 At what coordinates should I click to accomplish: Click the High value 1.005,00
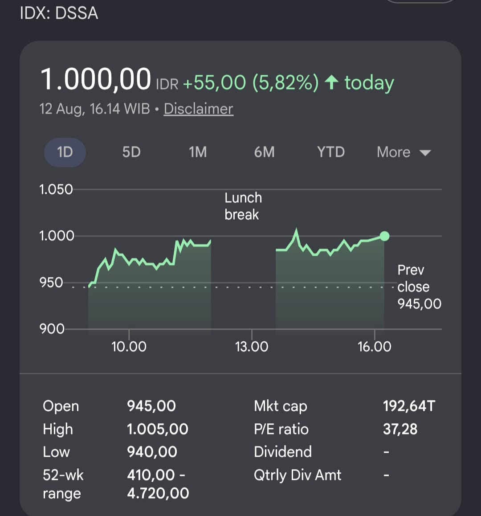[158, 429]
